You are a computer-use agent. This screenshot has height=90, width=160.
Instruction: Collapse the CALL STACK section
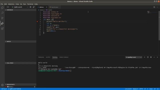pos(20,63)
